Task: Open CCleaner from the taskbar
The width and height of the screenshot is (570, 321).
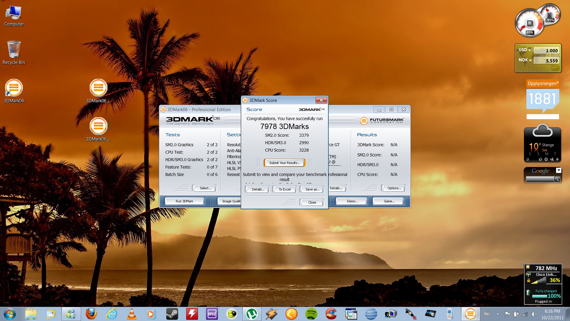Action: 331,314
